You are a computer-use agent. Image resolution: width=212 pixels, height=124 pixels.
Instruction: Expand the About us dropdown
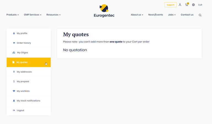[x=137, y=15]
